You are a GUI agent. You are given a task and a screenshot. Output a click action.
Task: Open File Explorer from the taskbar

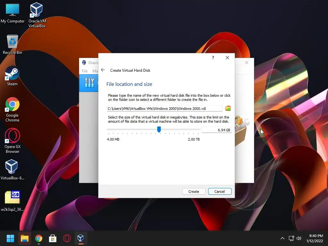pyautogui.click(x=24, y=238)
